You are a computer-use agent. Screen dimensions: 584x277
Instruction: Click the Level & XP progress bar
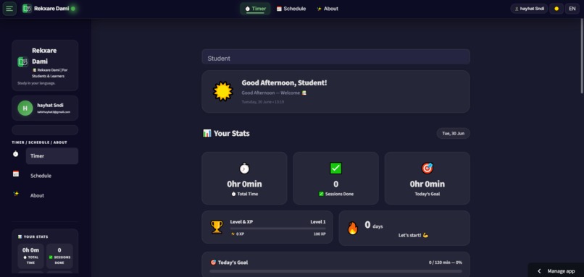[x=278, y=229]
